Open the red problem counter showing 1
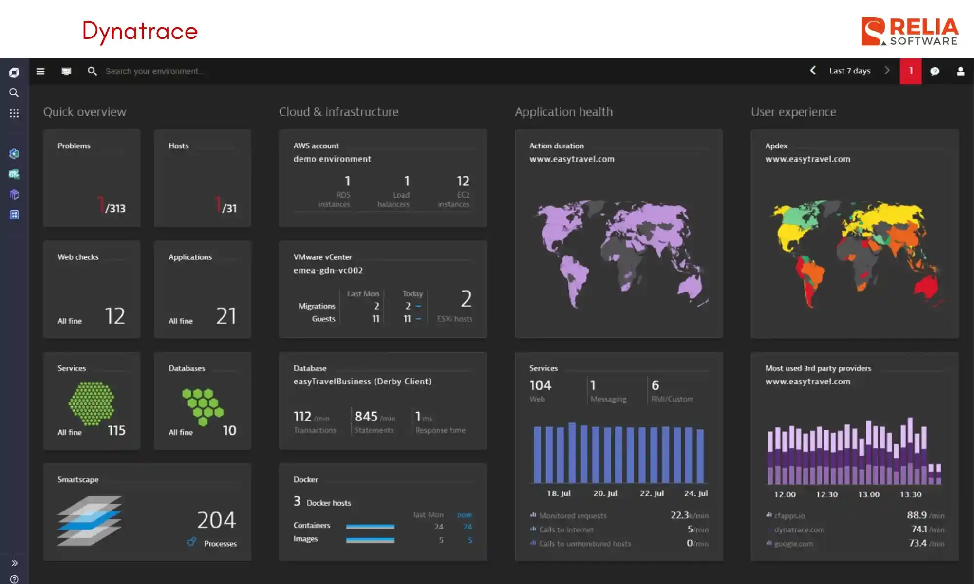974x584 pixels. click(910, 71)
